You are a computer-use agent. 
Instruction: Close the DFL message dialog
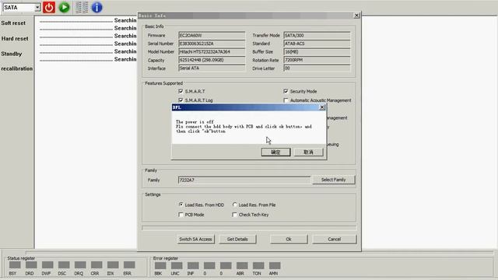[x=322, y=107]
